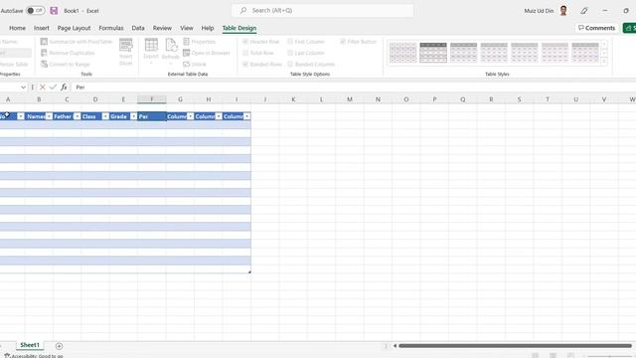This screenshot has width=636, height=358.
Task: Click the search magnifier icon
Action: 242,11
